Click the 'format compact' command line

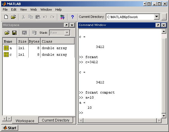tap(97, 92)
